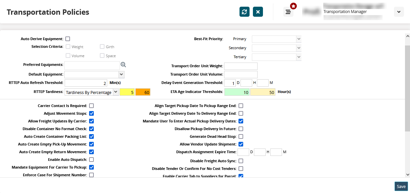Uncheck Auto Create Empty Pick-Up Movement
410x193 pixels.
click(x=91, y=144)
